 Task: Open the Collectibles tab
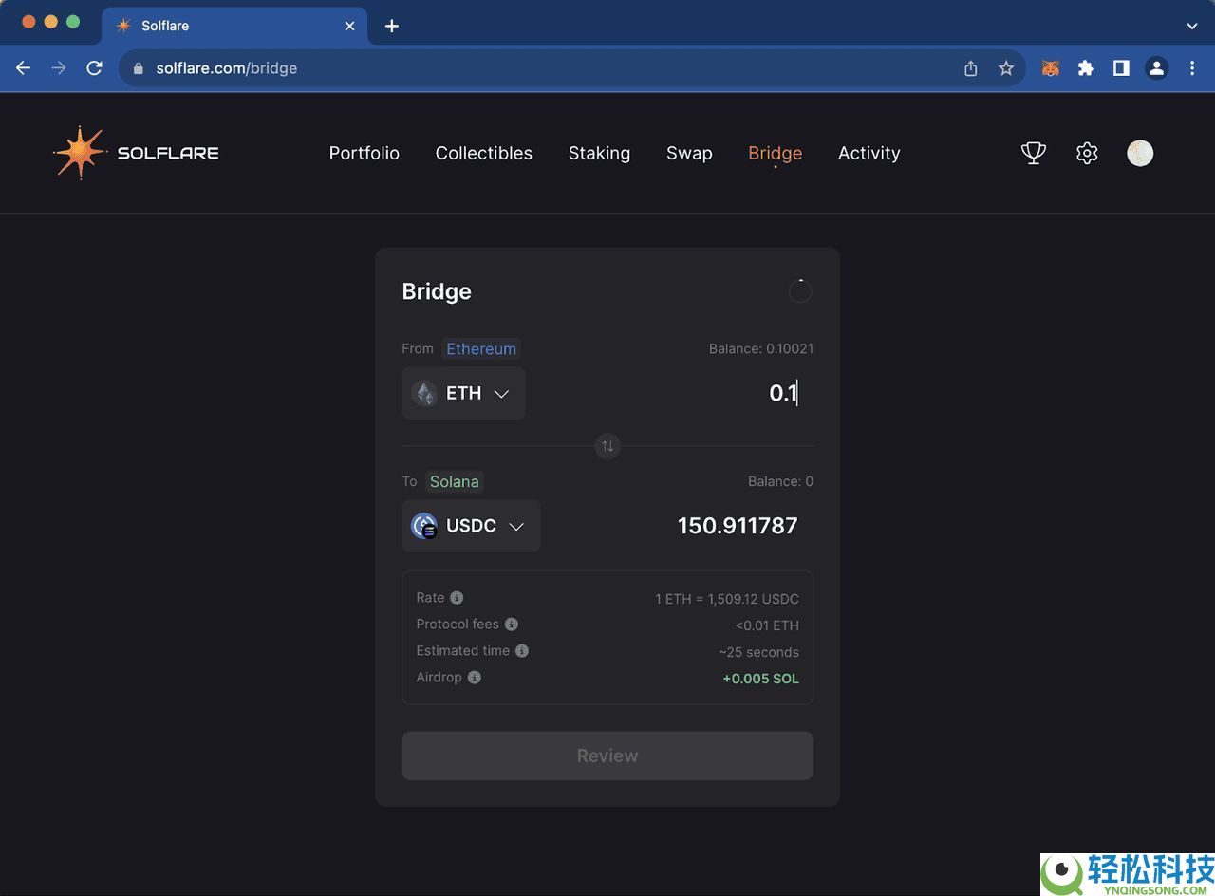coord(484,153)
